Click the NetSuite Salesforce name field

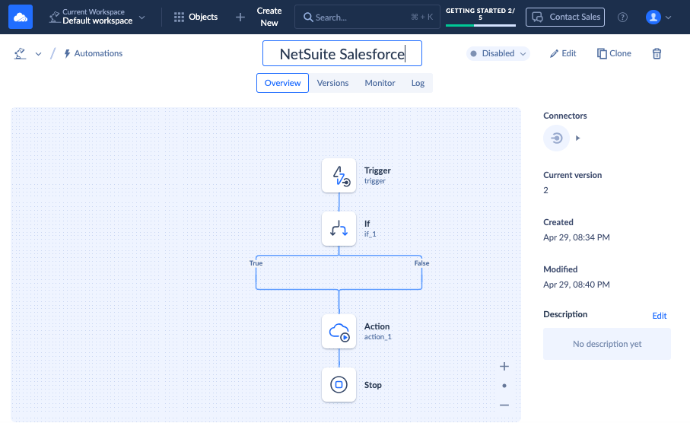tap(342, 53)
